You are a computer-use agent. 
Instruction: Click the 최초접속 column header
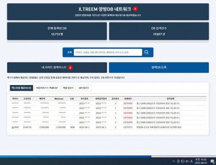[85, 99]
